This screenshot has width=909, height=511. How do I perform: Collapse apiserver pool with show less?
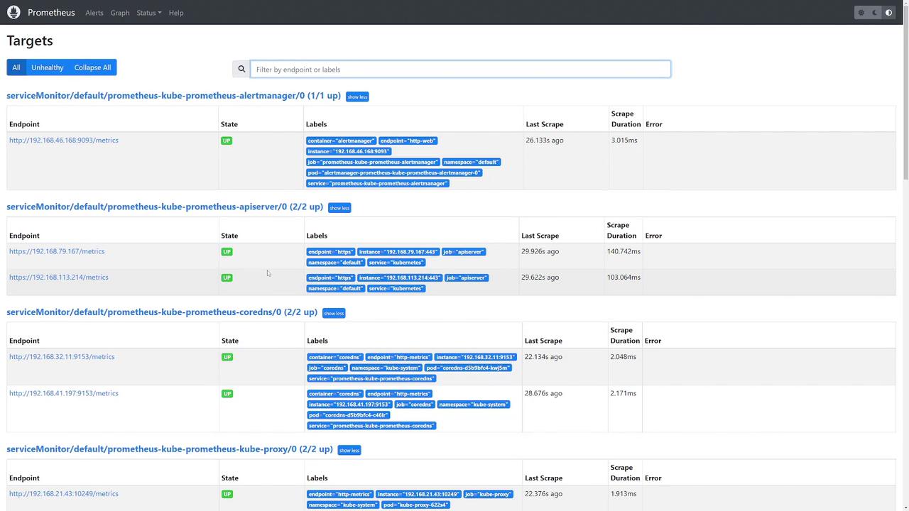pos(339,208)
